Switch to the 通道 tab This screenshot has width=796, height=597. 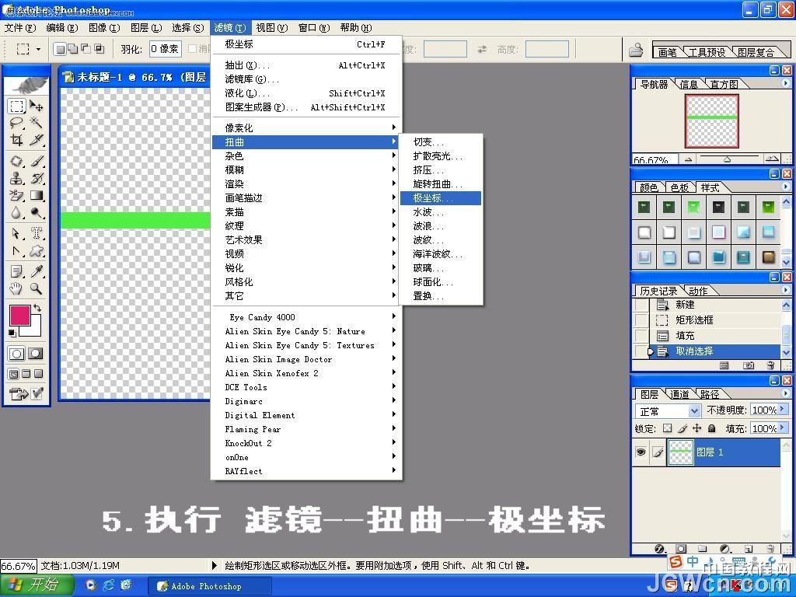[x=679, y=394]
